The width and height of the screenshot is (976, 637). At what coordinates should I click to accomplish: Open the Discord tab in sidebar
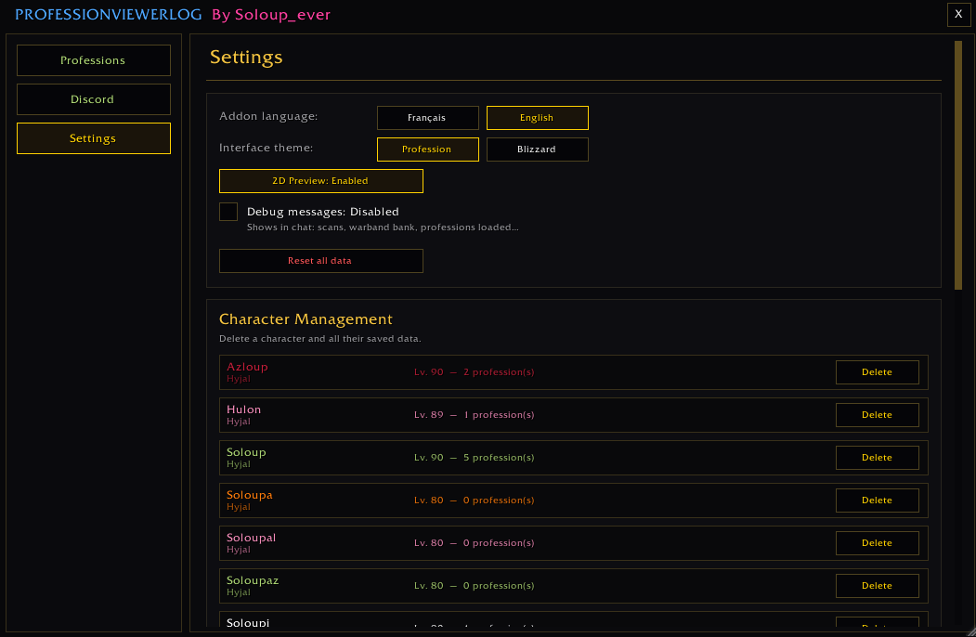[x=94, y=99]
